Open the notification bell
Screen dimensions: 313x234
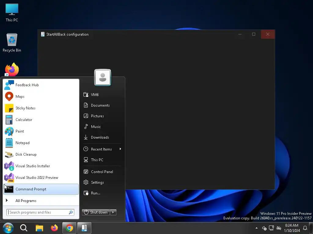pos(305,228)
